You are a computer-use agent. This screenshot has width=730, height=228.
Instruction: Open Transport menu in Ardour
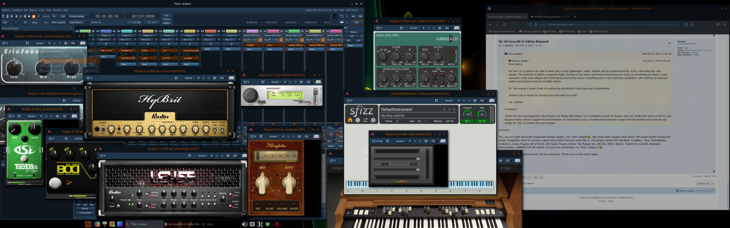[x=17, y=10]
